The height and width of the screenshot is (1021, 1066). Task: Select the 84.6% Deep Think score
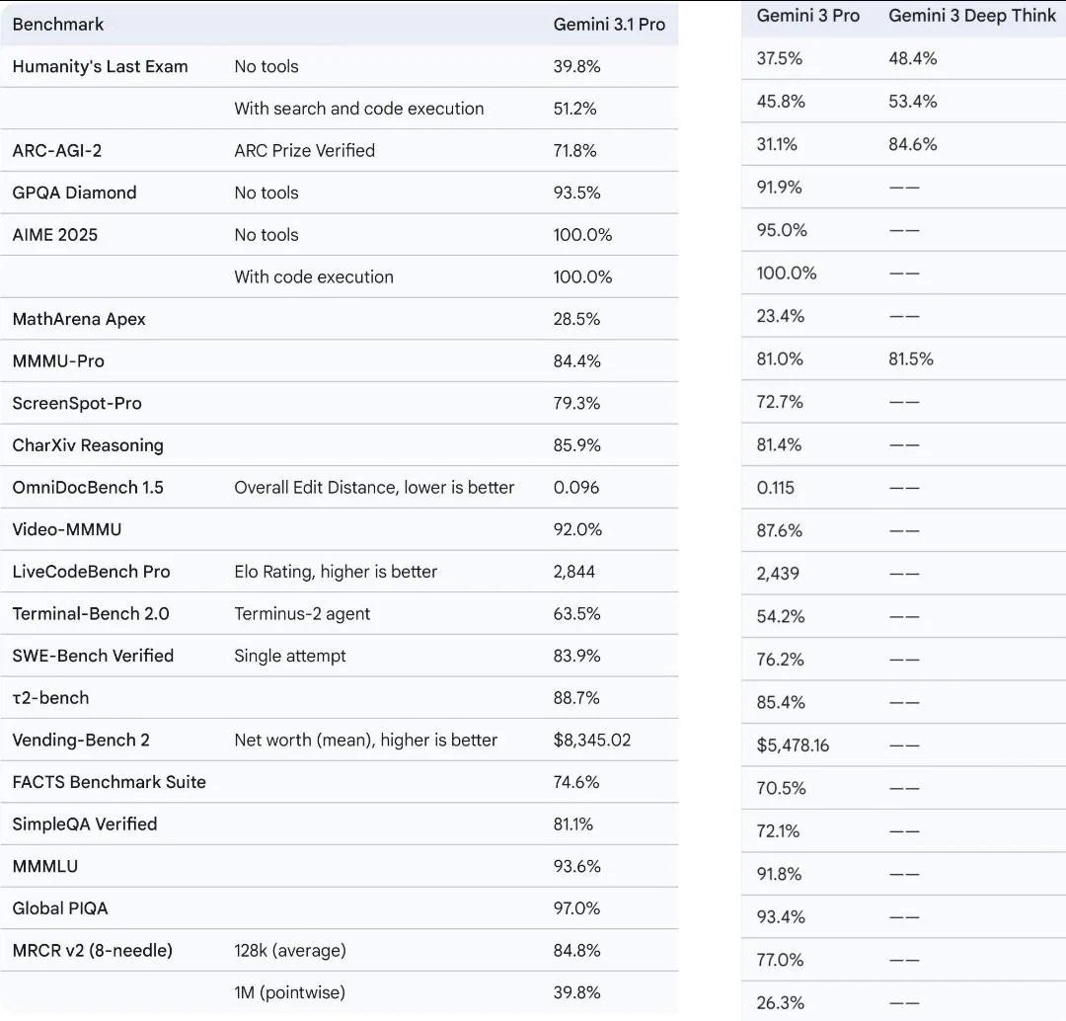click(913, 144)
